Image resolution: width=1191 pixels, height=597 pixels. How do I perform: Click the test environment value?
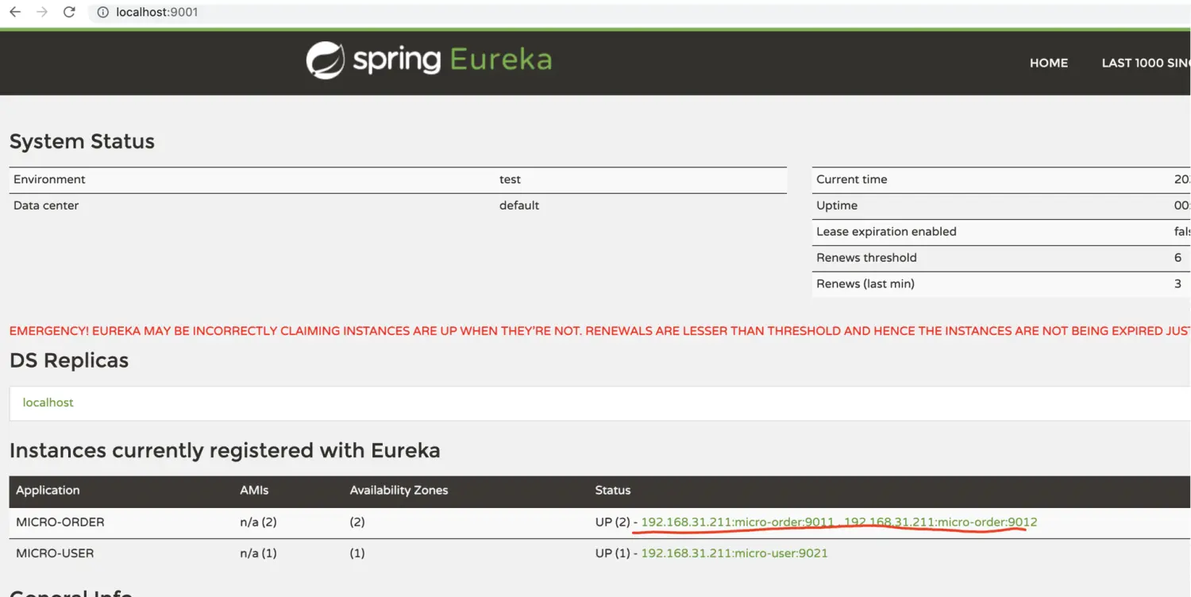[510, 179]
